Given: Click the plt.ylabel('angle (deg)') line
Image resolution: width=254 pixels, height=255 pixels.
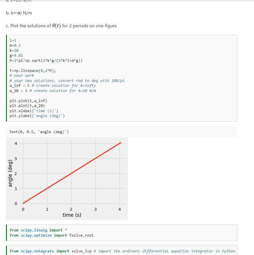Looking at the screenshot, I should pyautogui.click(x=37, y=116).
